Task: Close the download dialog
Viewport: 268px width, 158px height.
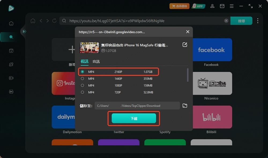Action: point(188,32)
